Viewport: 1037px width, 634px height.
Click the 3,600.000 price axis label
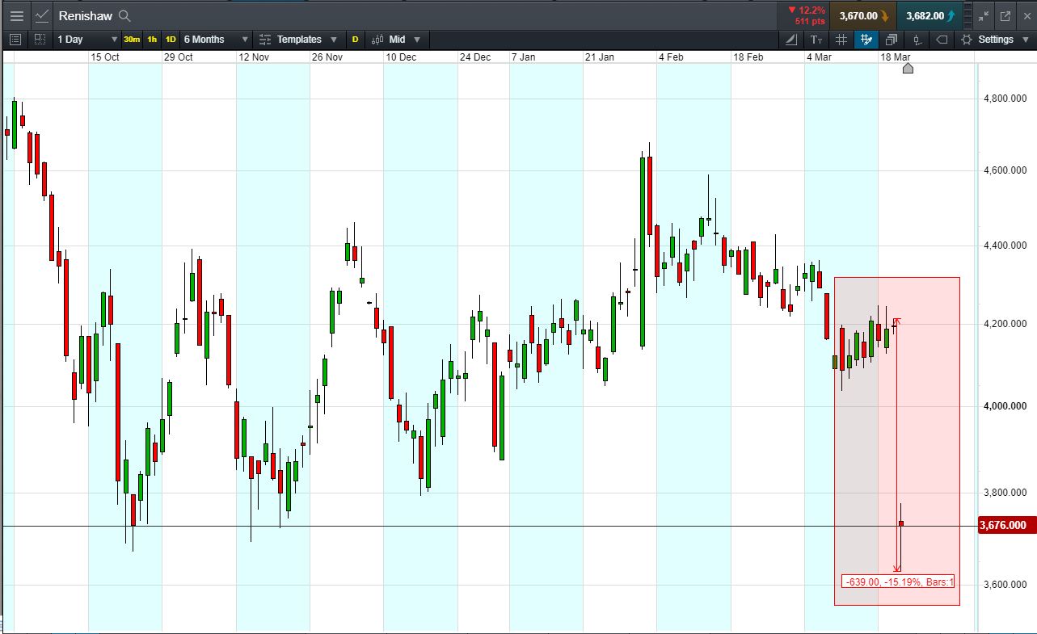[1005, 585]
